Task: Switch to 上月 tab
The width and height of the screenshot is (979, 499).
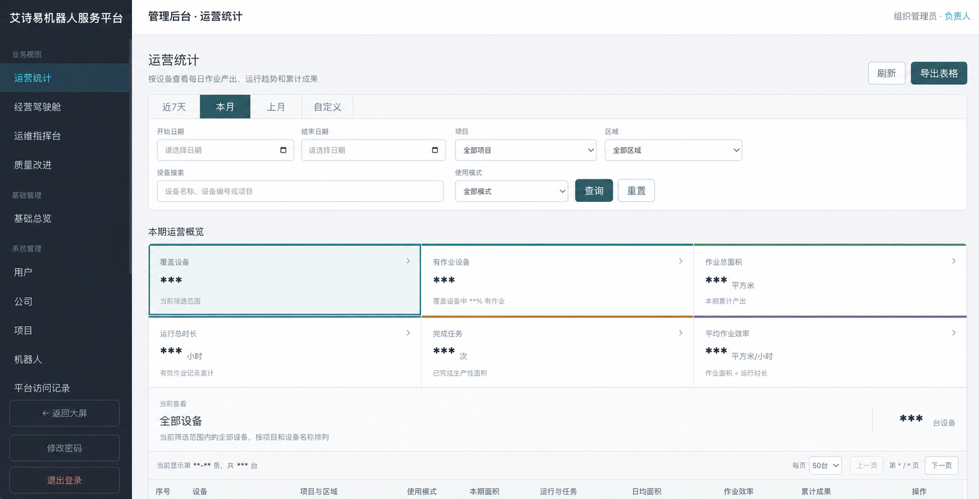Action: point(276,107)
